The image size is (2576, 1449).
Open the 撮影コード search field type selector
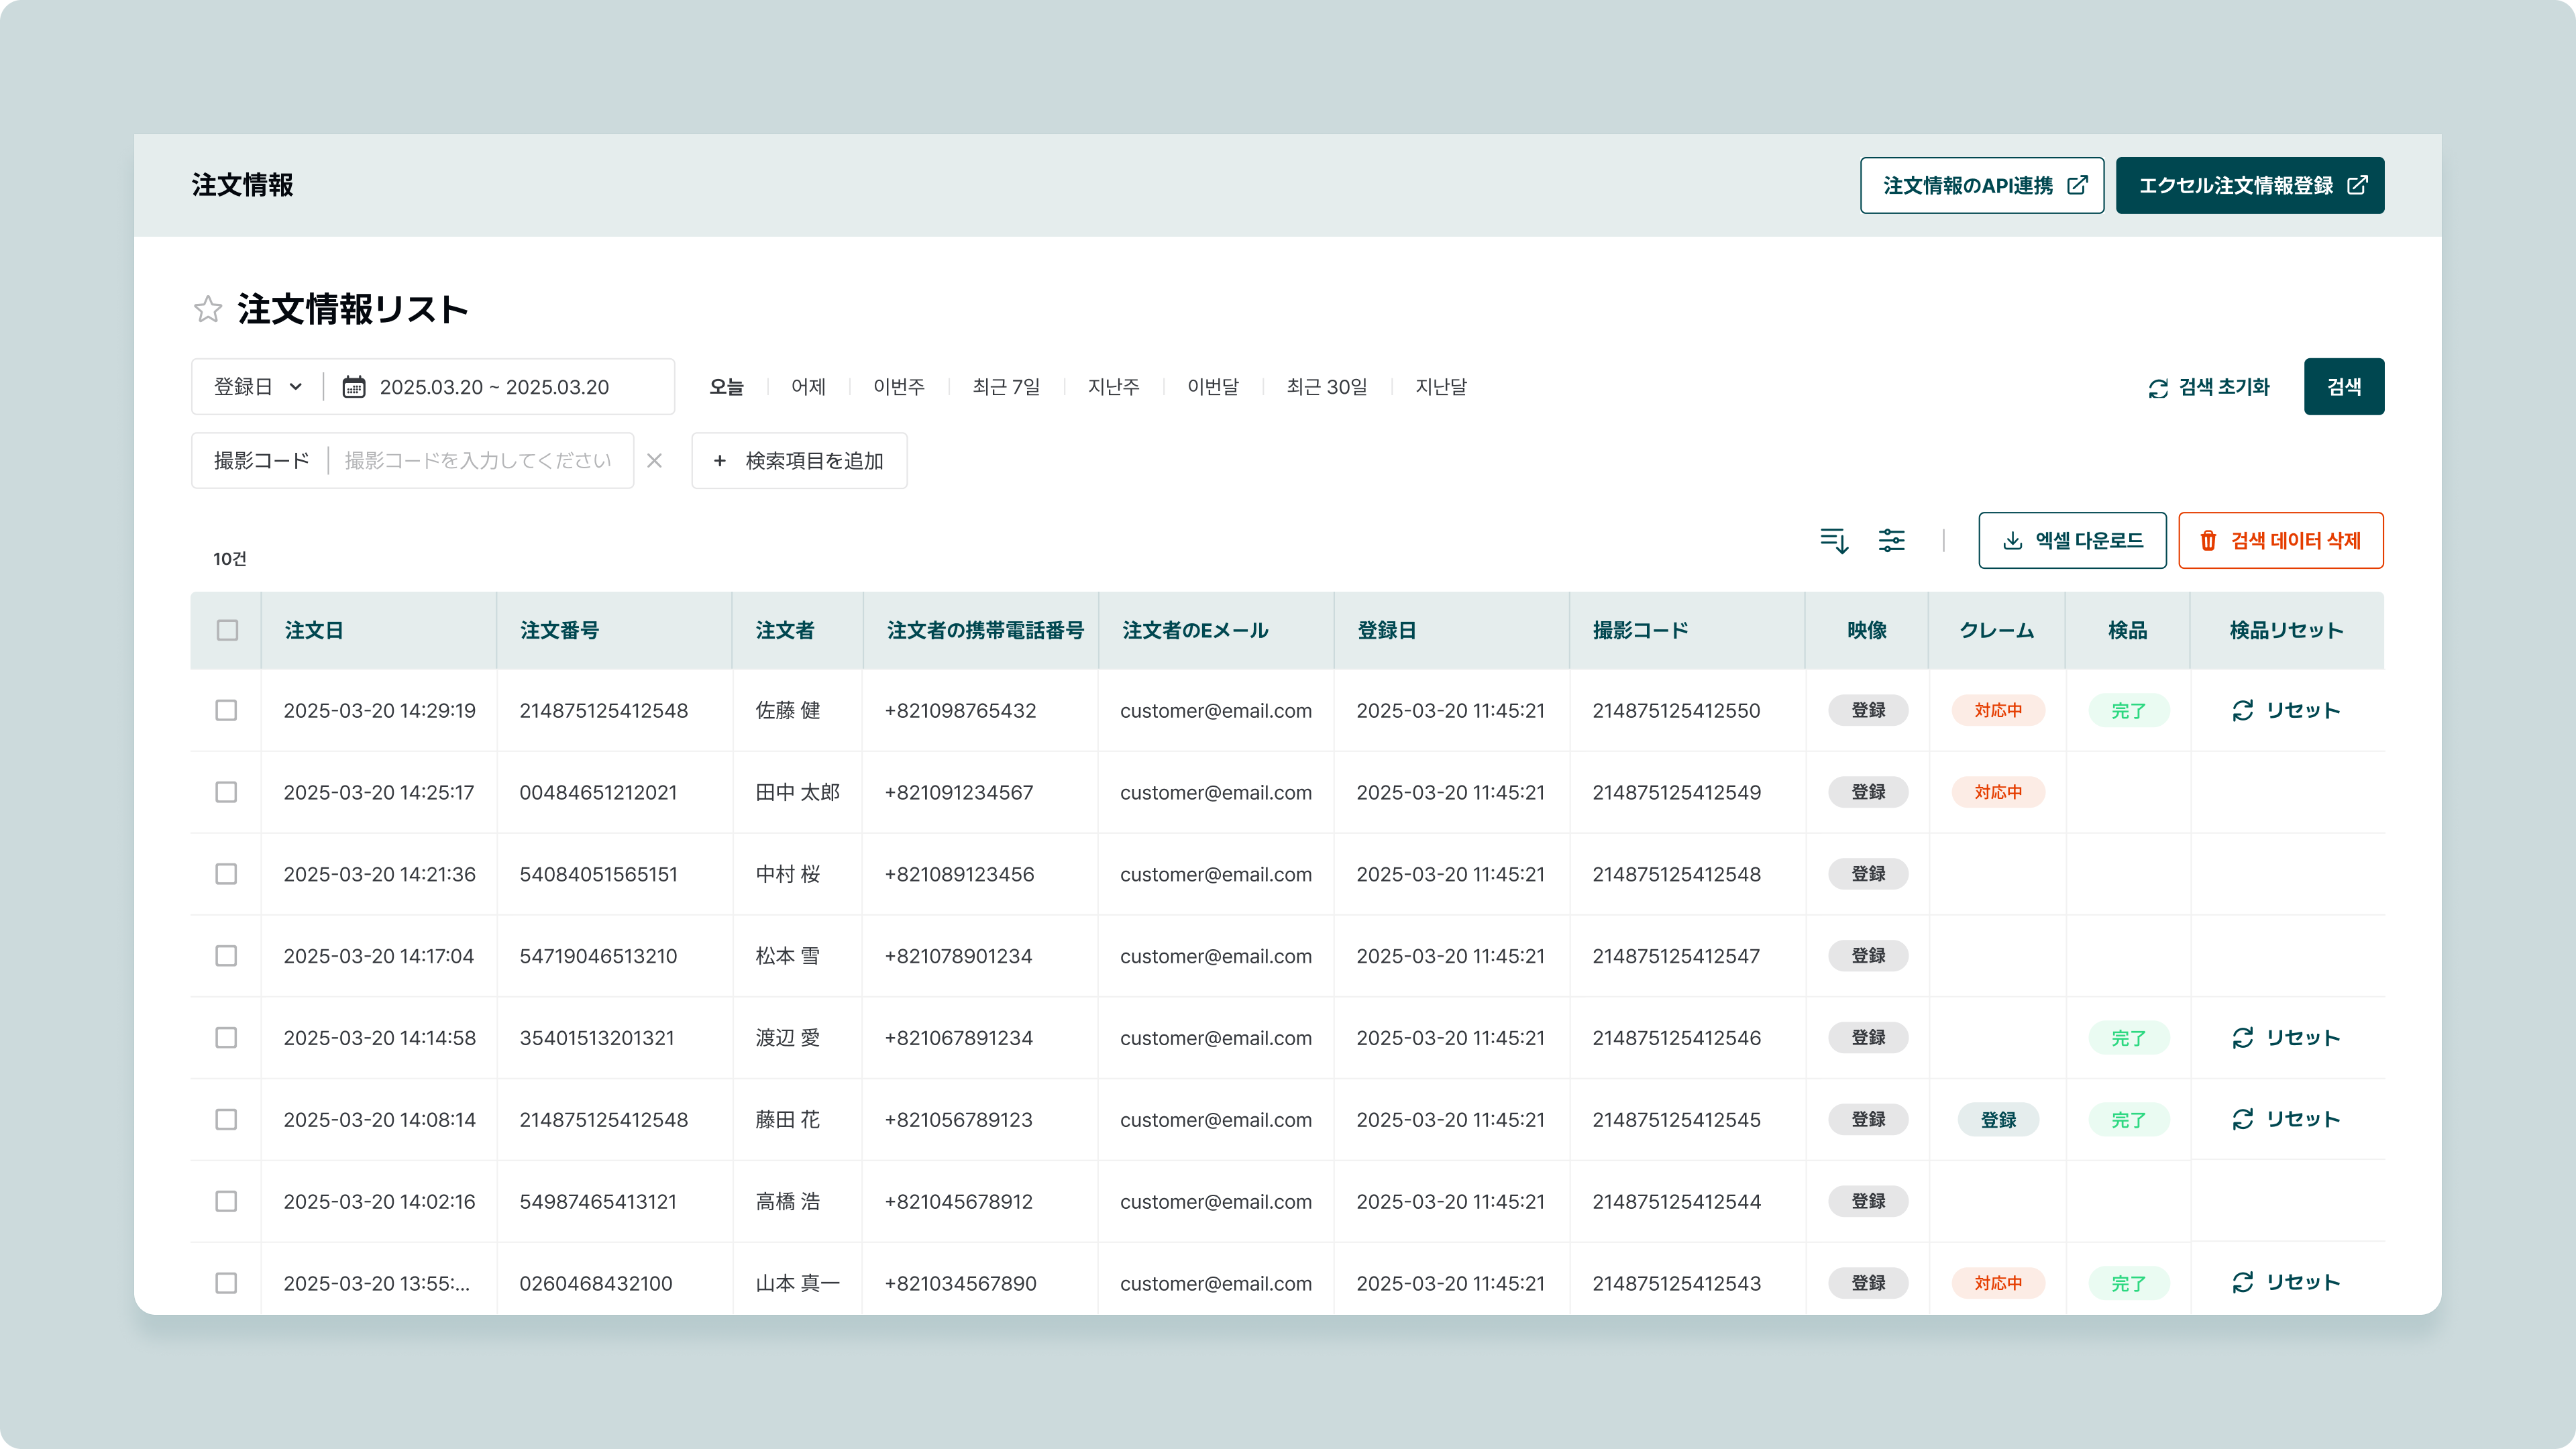261,461
